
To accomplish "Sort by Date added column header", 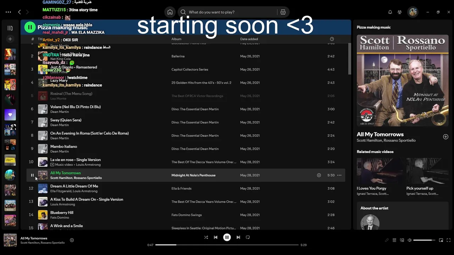I will click(x=249, y=39).
